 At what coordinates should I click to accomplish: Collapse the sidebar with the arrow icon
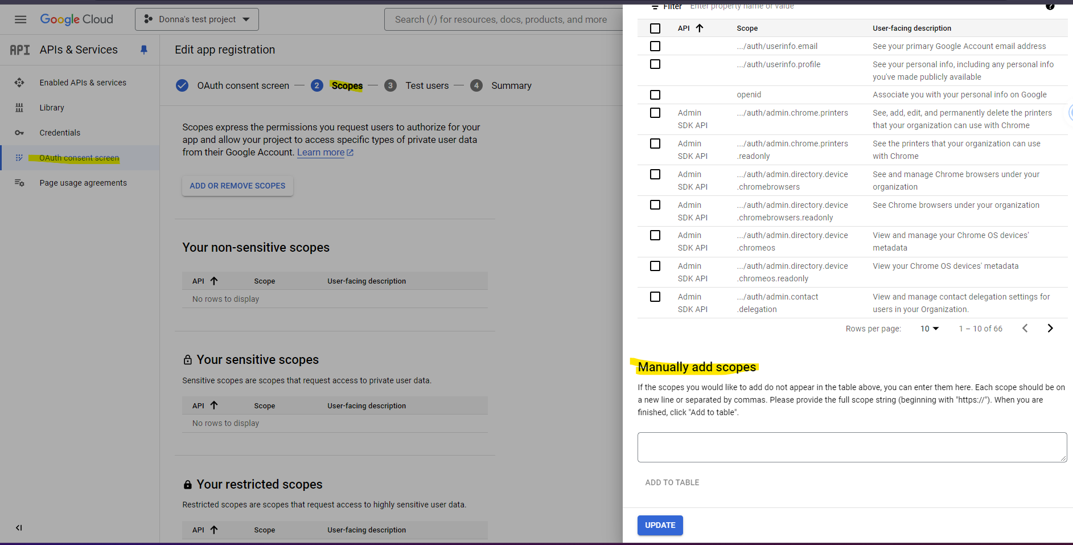click(x=19, y=527)
